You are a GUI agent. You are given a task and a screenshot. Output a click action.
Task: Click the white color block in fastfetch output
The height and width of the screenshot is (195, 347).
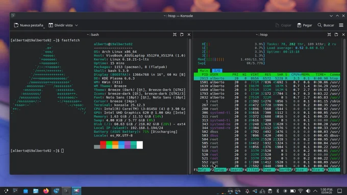coord(140,145)
